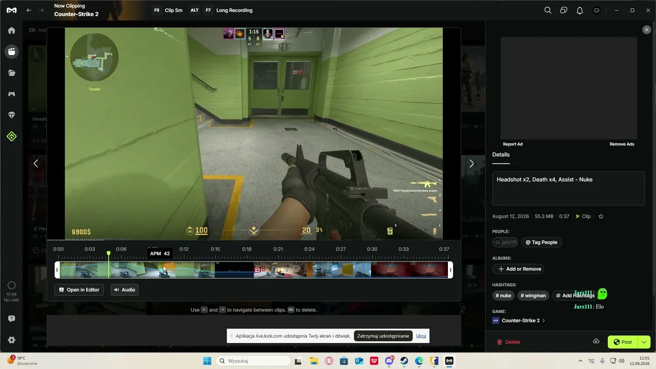Screen dimensions: 656x369
Task: Open notifications with the bell icon
Action: (580, 10)
